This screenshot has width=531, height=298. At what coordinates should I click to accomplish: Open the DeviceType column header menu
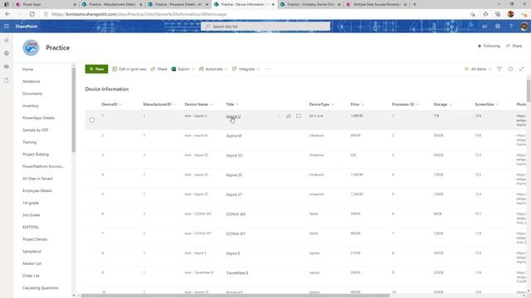[321, 104]
